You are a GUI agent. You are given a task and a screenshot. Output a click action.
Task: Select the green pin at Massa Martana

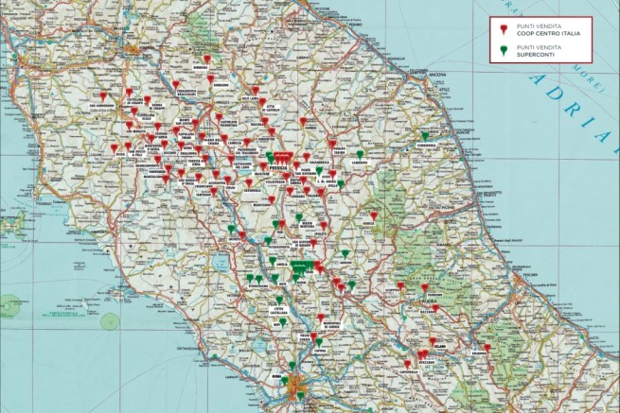pyautogui.click(x=299, y=217)
